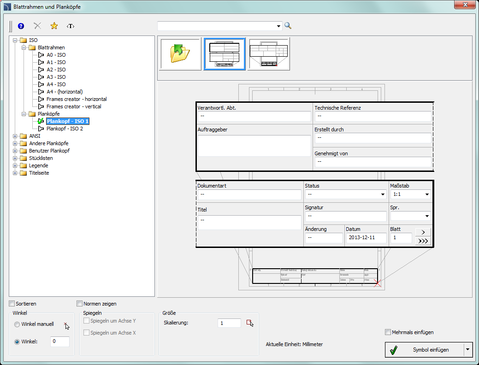Viewport: 479px width, 365px height.
Task: Click the Titel text input field
Action: coord(249,222)
